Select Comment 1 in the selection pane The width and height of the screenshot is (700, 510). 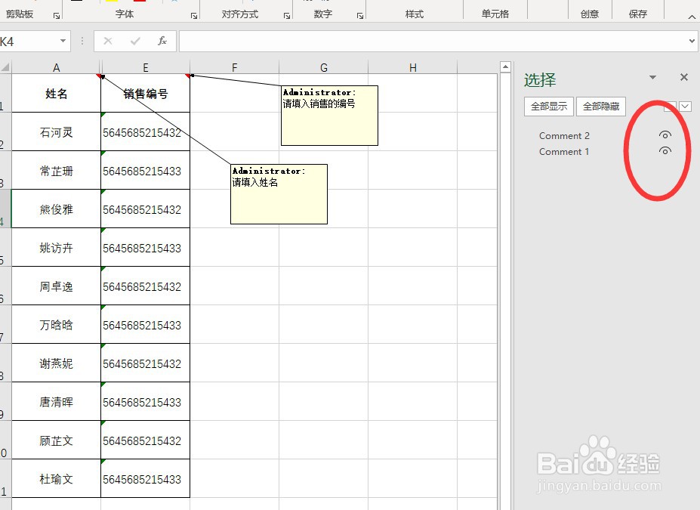click(564, 152)
